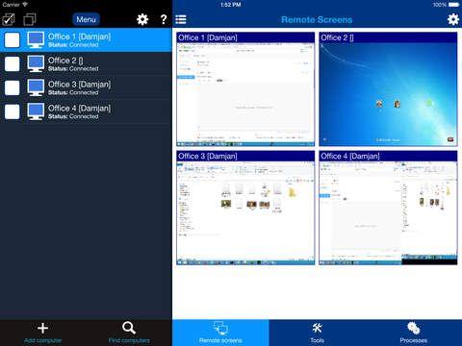The width and height of the screenshot is (462, 346).
Task: Click the Office 3 monitor icon
Action: click(x=36, y=87)
